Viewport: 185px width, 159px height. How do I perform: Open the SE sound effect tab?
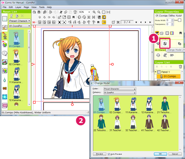[x=5, y=88]
